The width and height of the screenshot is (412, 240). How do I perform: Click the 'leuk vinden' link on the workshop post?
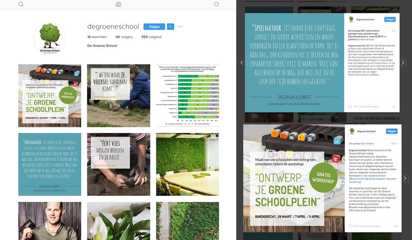pos(367,144)
